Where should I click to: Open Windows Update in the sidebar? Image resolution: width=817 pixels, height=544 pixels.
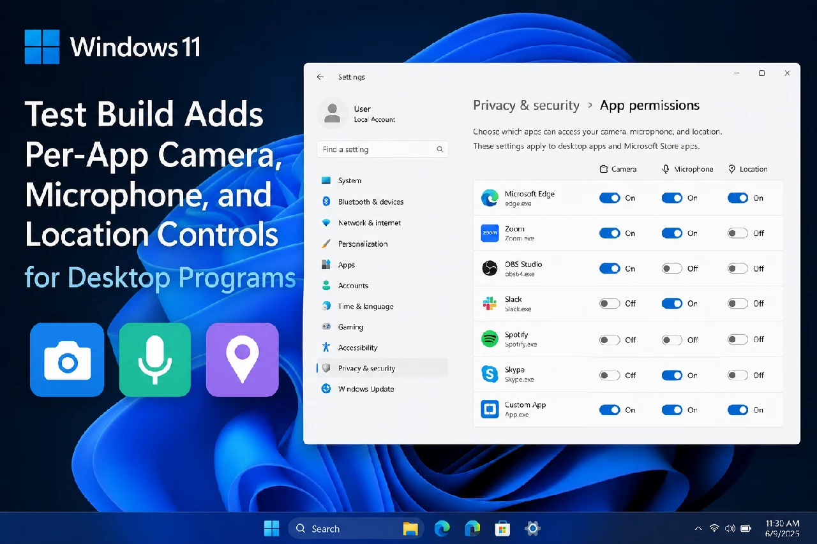pos(382,388)
